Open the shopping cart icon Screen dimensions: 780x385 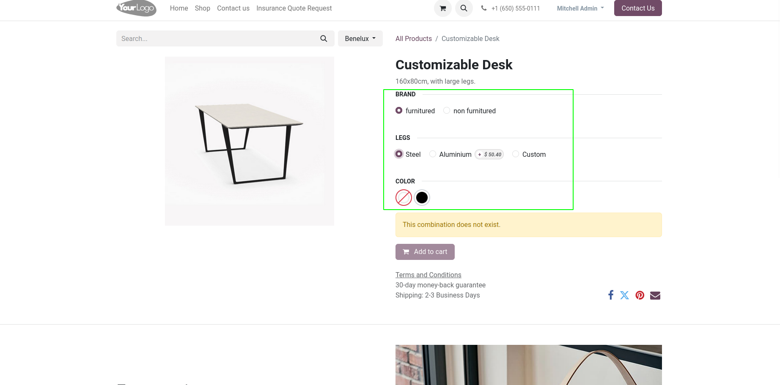coord(442,8)
